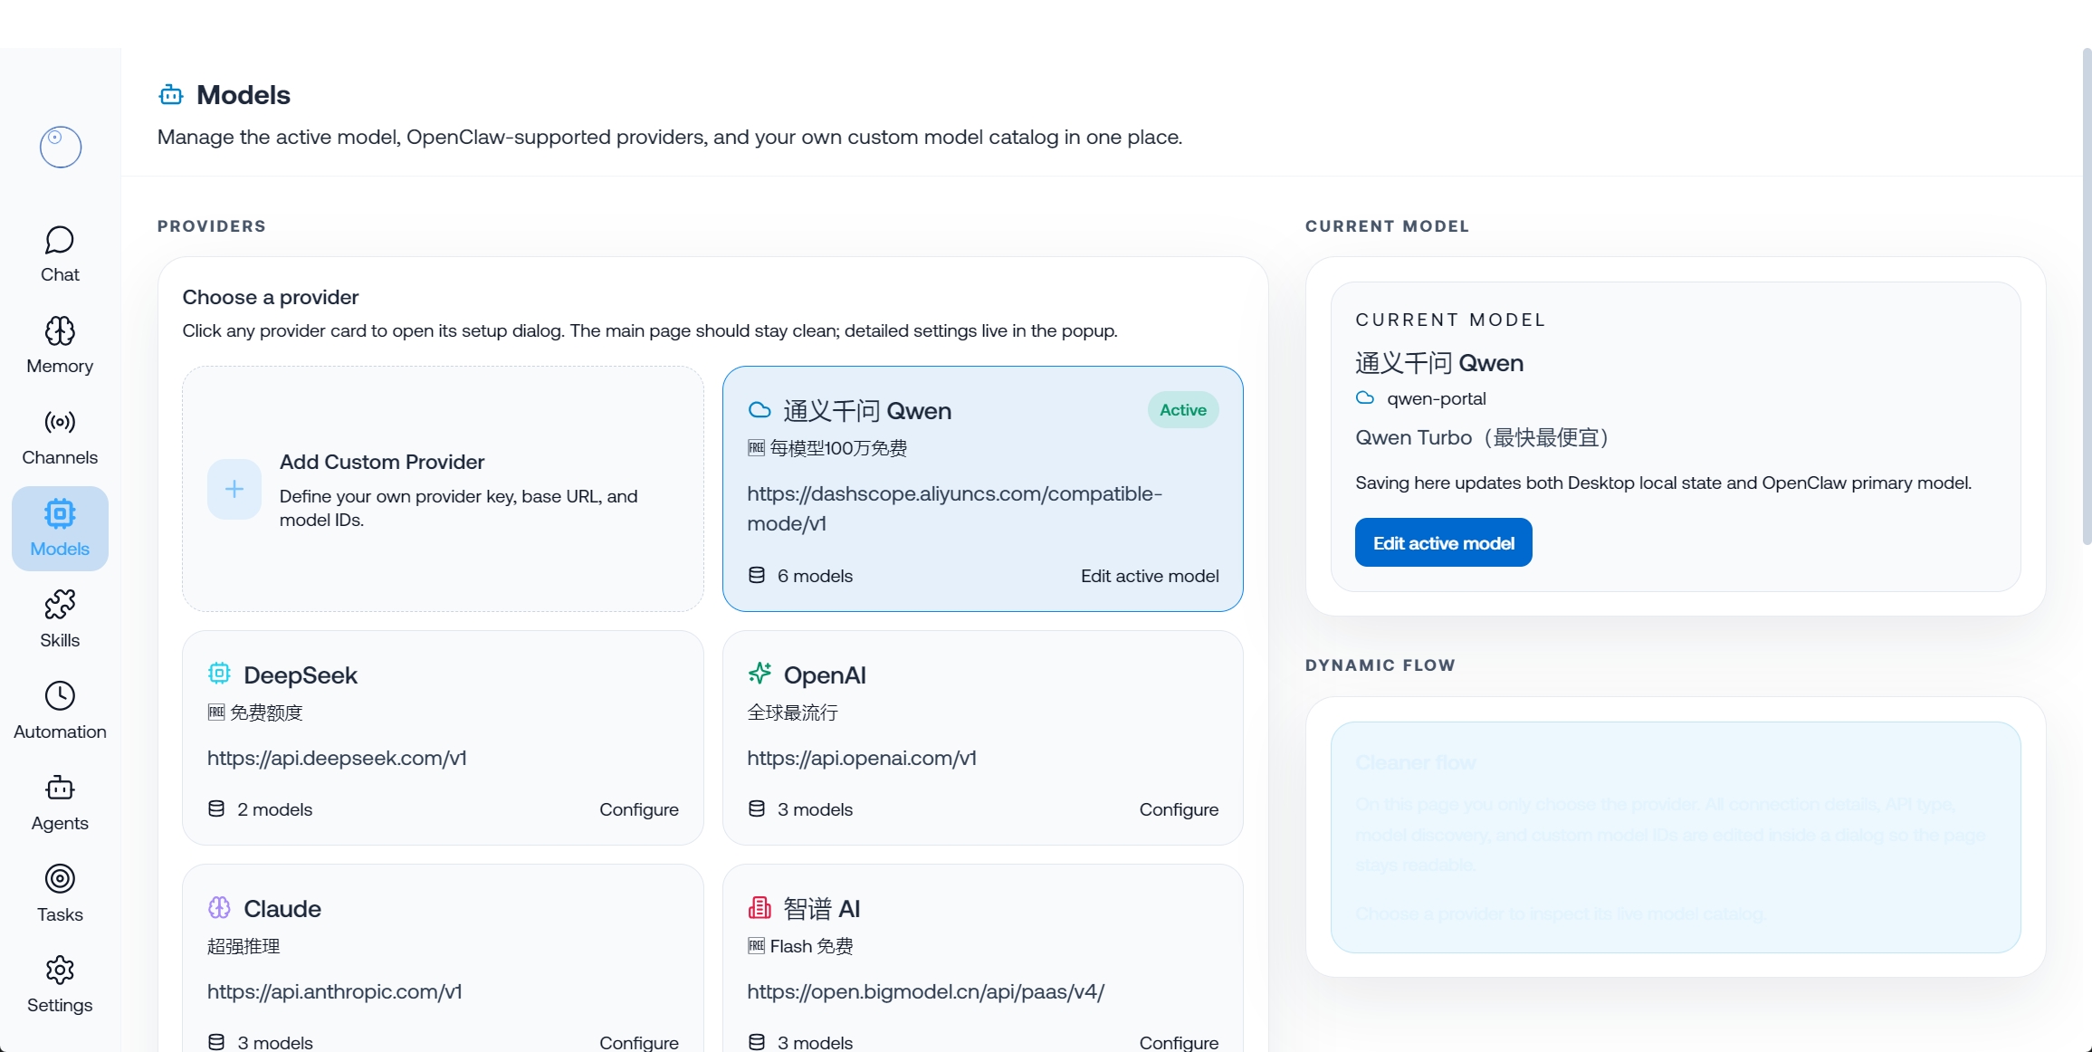This screenshot has height=1052, width=2092.
Task: Click the Cleaner flow info panel
Action: [1675, 837]
